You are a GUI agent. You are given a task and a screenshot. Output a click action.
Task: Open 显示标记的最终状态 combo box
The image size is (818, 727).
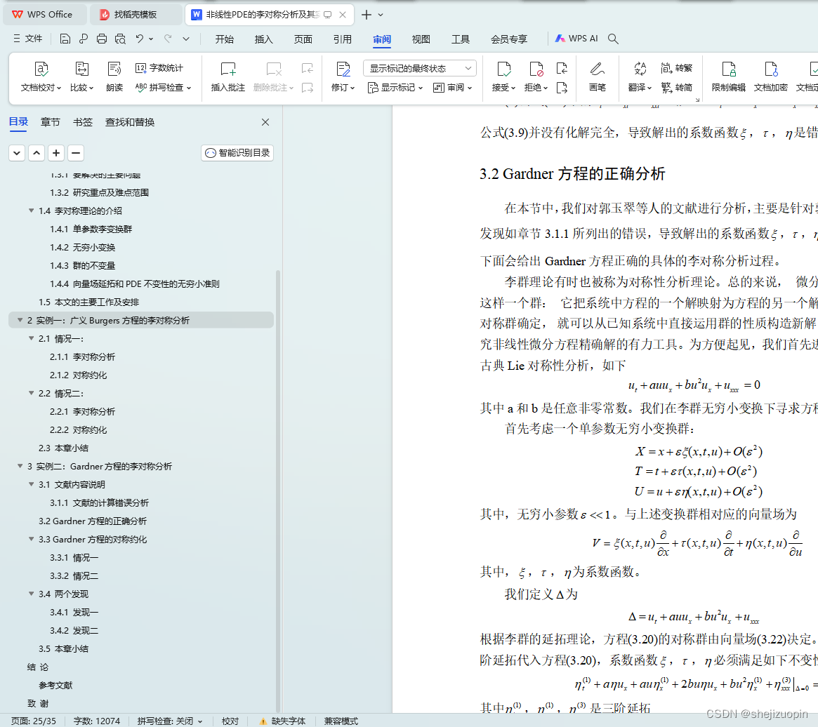419,68
